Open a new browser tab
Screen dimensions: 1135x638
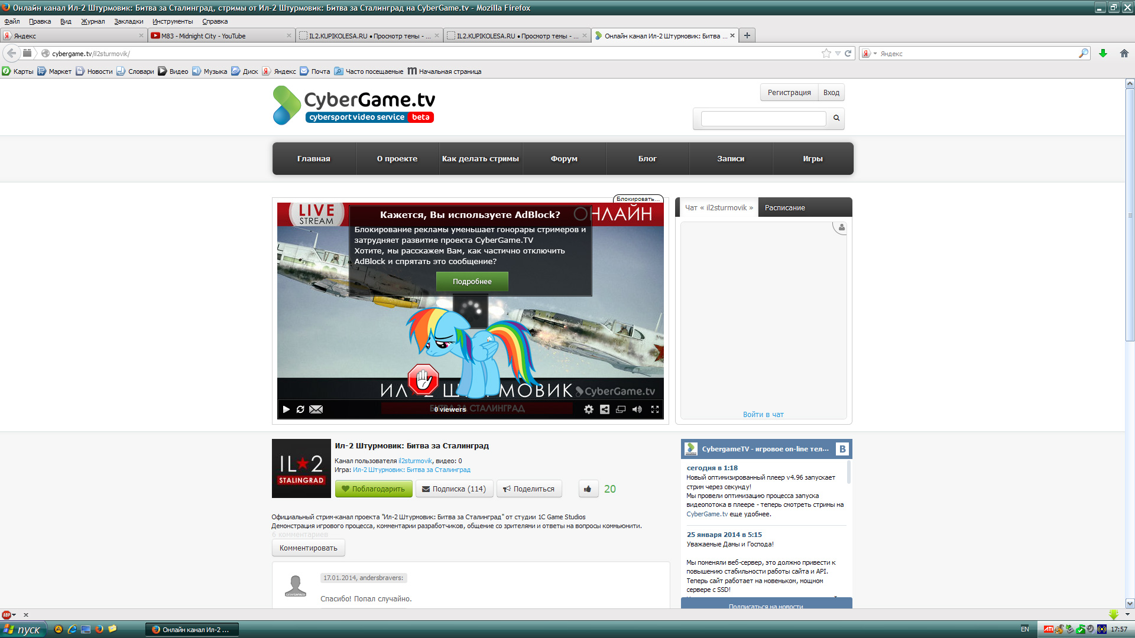pos(747,35)
